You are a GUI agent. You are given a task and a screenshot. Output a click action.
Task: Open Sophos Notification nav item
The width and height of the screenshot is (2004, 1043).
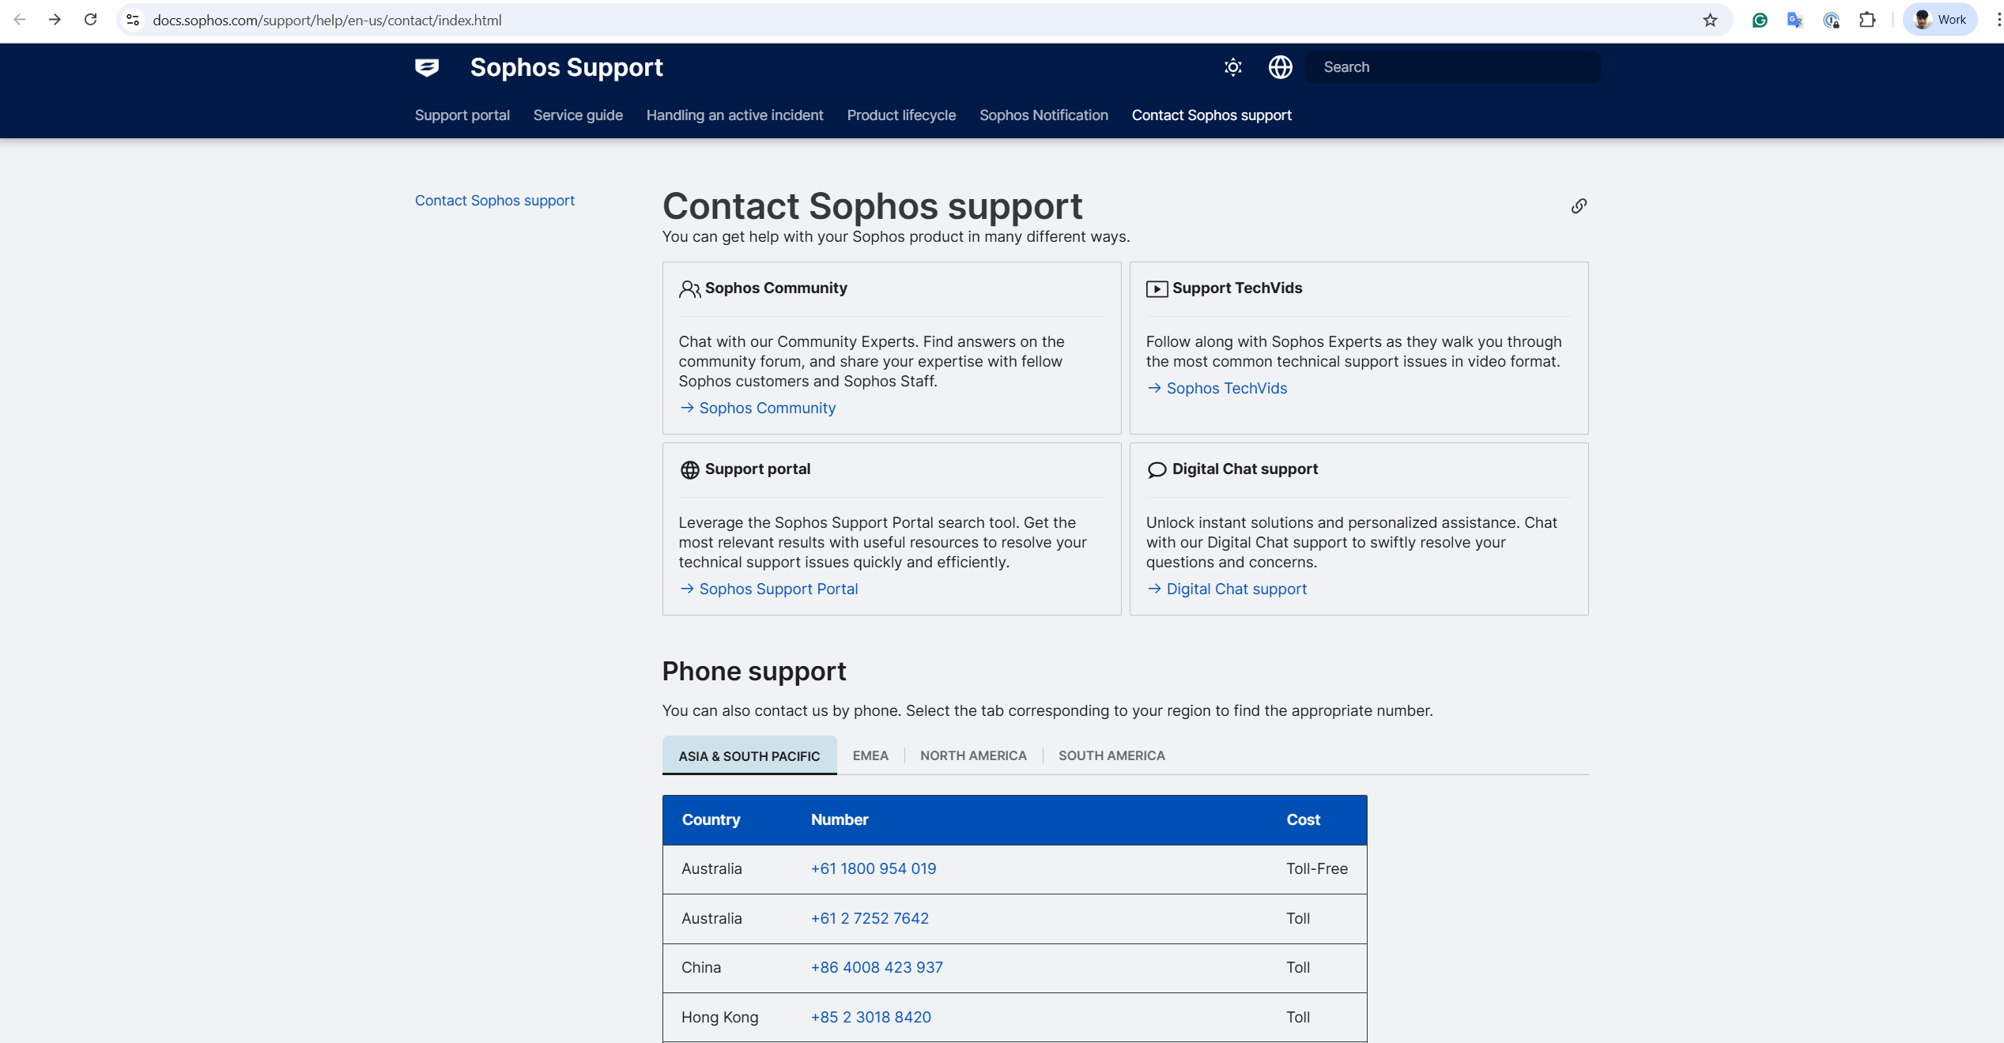(x=1044, y=115)
